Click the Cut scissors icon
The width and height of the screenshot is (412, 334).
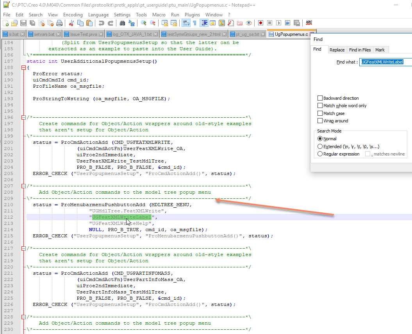coord(71,23)
